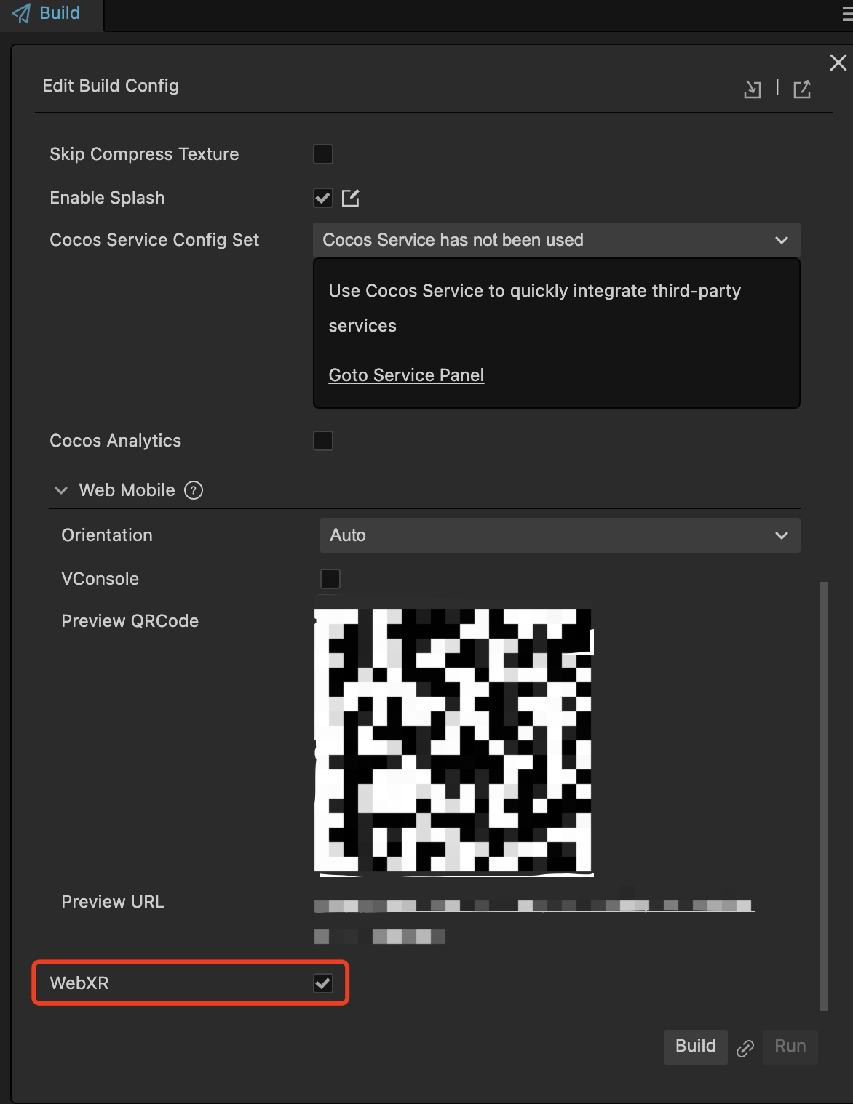The width and height of the screenshot is (853, 1104).
Task: Uncheck the WebXR checkbox
Action: click(323, 983)
